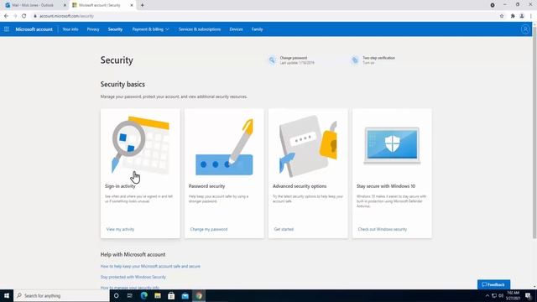Open the Family navigation item

(x=258, y=29)
